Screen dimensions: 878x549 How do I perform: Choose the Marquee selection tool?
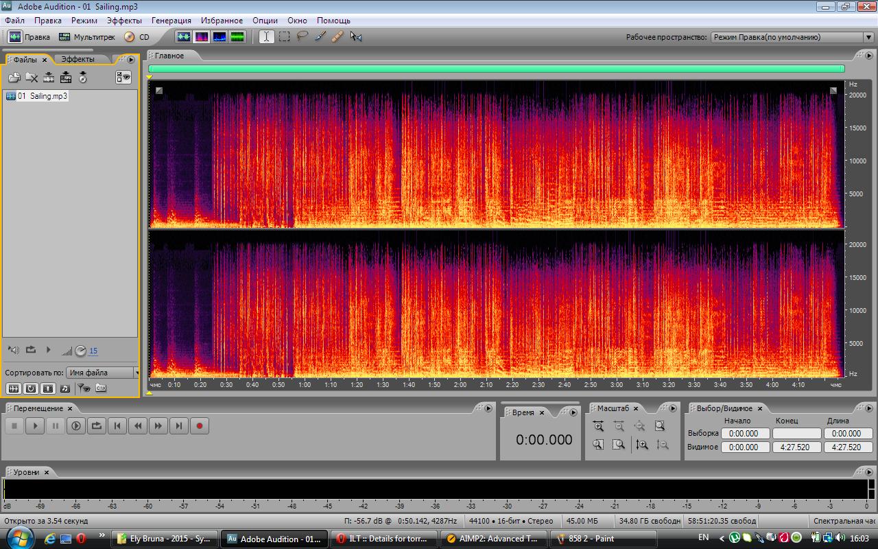[x=284, y=37]
